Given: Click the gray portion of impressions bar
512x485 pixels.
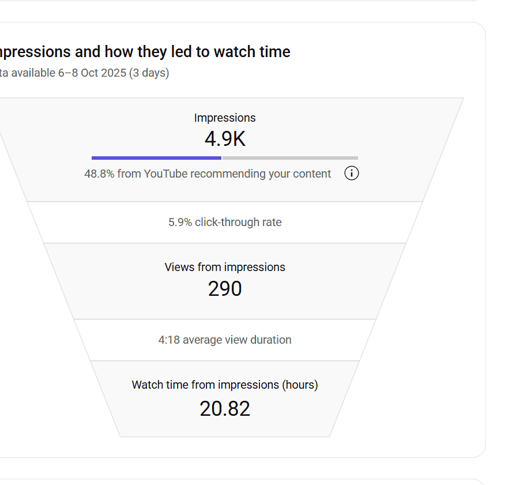Looking at the screenshot, I should [290, 157].
